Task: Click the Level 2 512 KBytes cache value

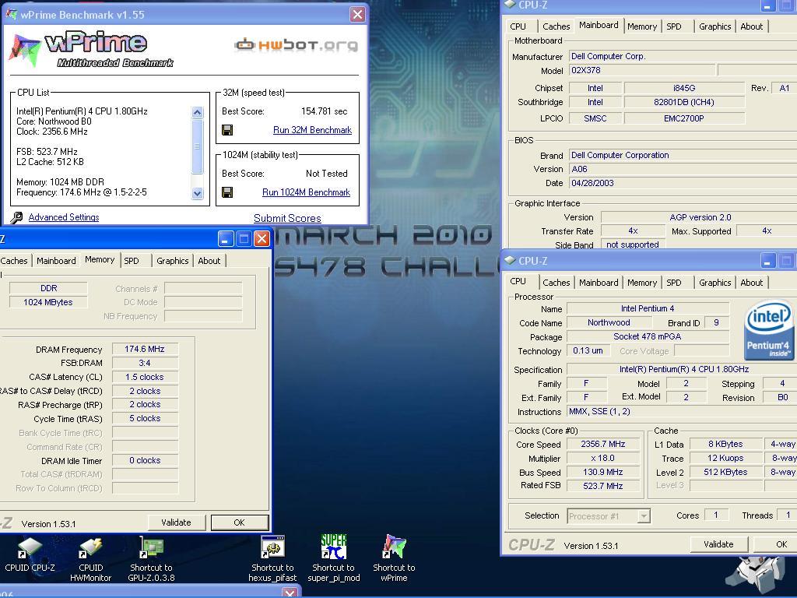Action: click(x=725, y=473)
